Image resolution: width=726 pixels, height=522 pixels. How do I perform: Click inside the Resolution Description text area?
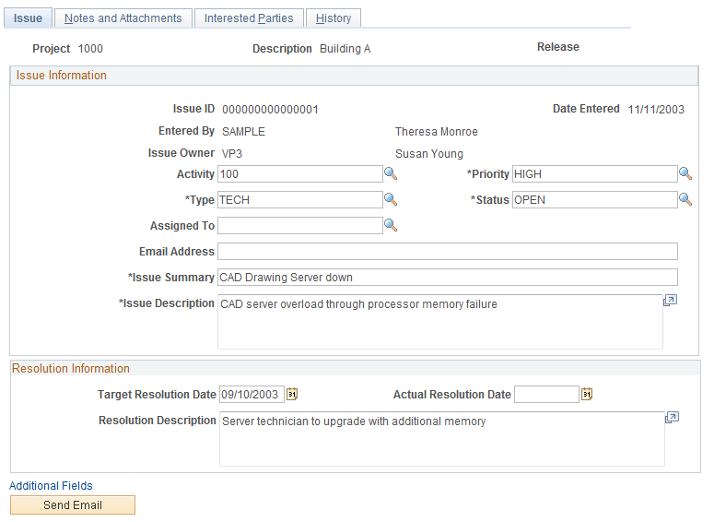click(x=442, y=439)
